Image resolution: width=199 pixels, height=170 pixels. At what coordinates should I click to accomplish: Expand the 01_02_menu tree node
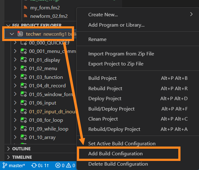15,68
